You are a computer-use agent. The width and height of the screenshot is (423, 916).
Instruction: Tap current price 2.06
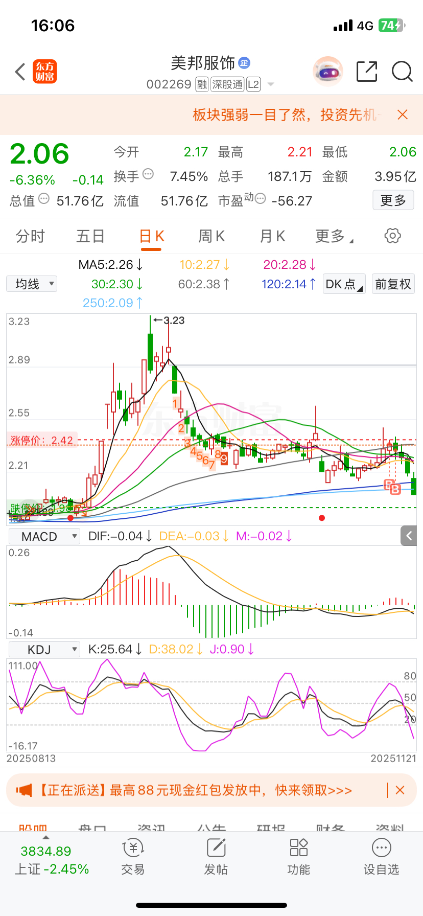click(x=39, y=154)
